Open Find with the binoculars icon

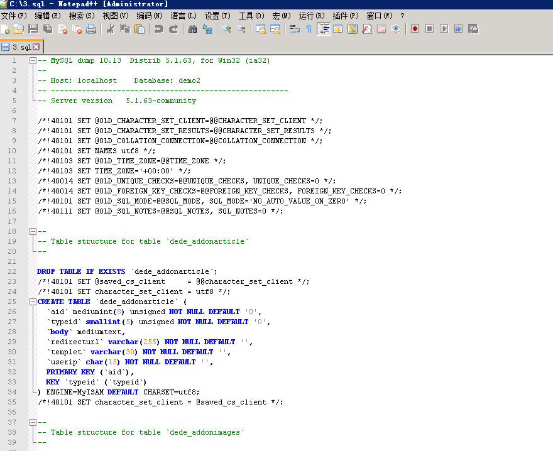193,29
